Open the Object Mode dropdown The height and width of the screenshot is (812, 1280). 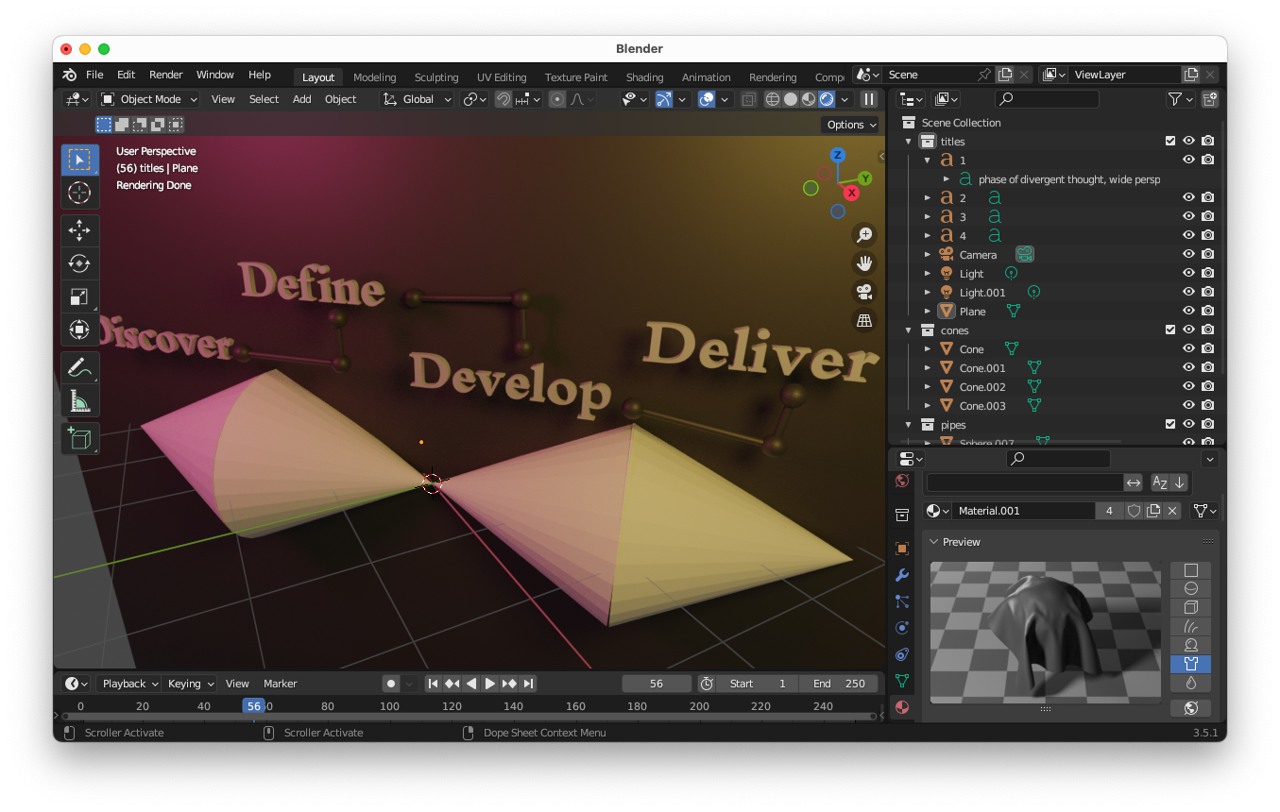coord(149,99)
